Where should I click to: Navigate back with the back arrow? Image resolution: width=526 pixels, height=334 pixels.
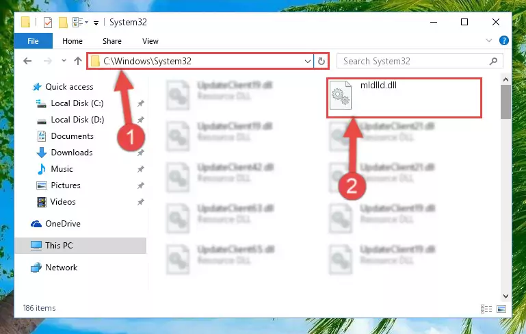27,61
